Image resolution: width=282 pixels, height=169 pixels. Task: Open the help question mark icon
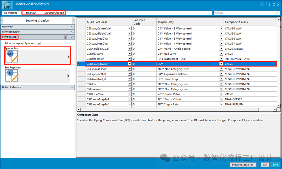point(269,5)
